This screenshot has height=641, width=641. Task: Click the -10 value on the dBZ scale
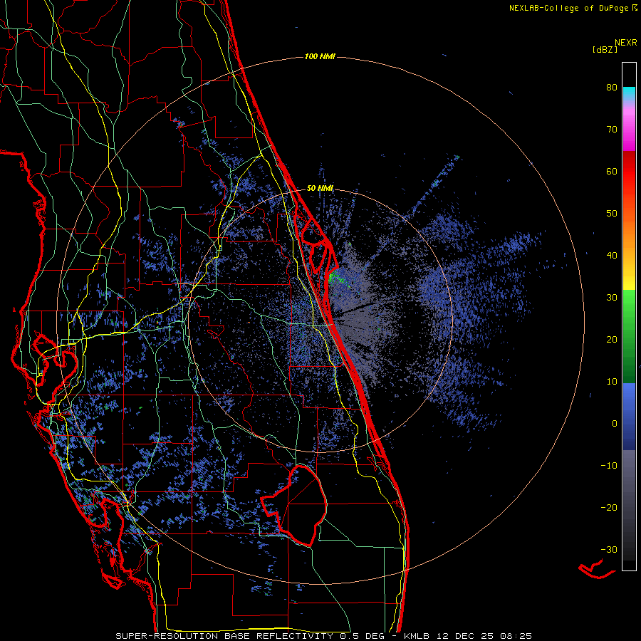pos(609,465)
